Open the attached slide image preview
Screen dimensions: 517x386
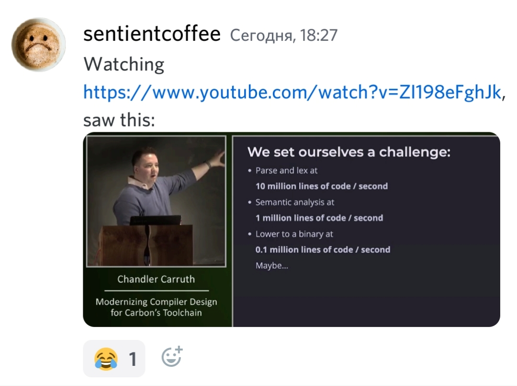click(292, 230)
